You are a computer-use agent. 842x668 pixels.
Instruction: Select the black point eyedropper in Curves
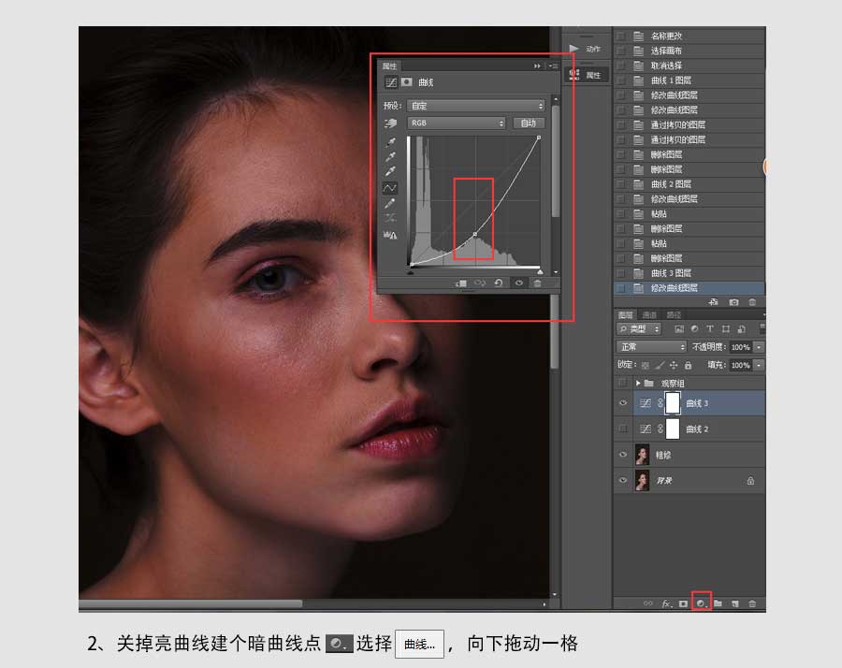tap(390, 141)
